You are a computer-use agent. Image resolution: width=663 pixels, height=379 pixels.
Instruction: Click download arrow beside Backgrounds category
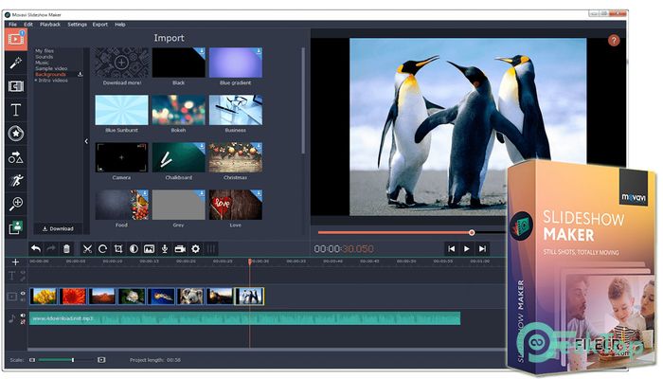[80, 74]
